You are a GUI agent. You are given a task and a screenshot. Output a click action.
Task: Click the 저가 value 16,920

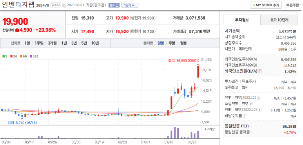122,31
